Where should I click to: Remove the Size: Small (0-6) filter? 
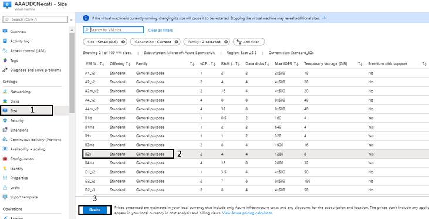pyautogui.click(x=123, y=42)
